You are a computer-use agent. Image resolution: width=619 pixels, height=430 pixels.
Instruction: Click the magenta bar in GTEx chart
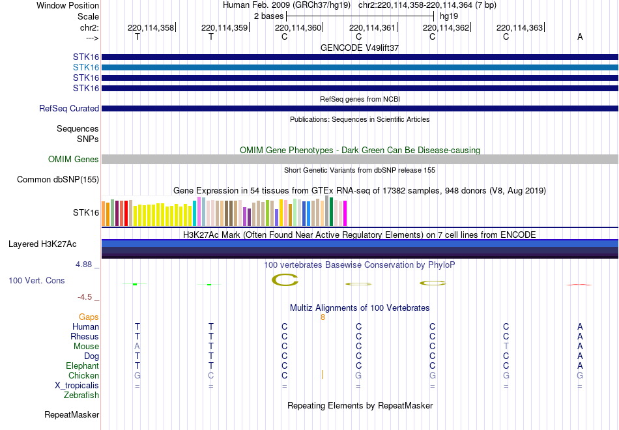tap(345, 213)
